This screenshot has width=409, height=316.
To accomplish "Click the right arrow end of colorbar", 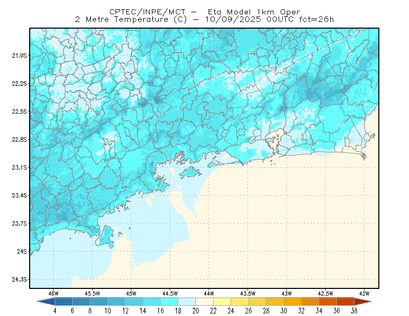I will 363,301.
